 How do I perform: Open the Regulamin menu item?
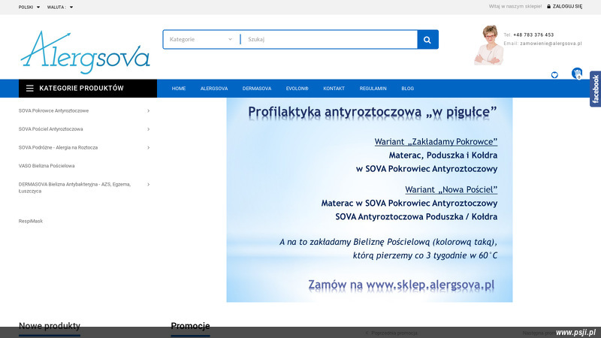(x=373, y=89)
